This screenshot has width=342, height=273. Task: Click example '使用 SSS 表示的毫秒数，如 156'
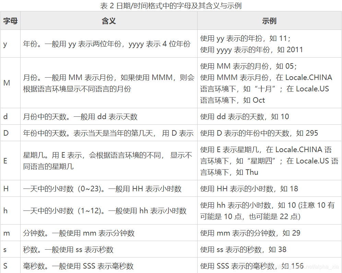pos(252,266)
